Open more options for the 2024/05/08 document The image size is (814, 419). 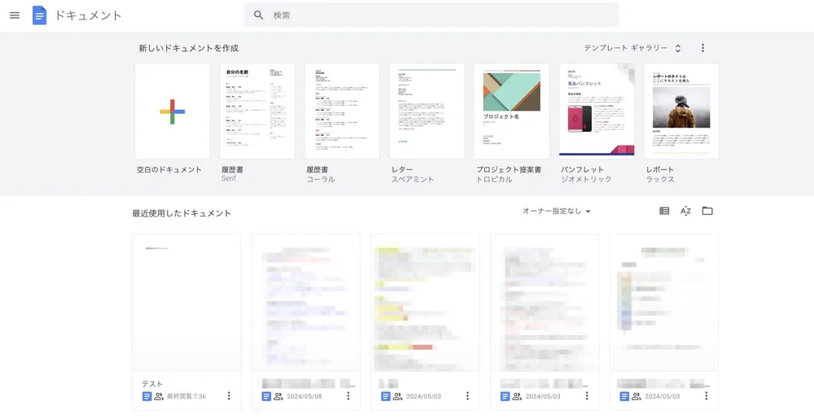348,396
